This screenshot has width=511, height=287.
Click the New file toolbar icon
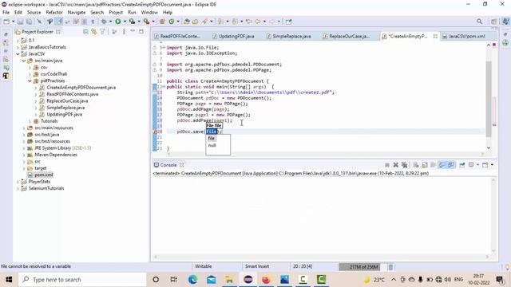click(6, 22)
